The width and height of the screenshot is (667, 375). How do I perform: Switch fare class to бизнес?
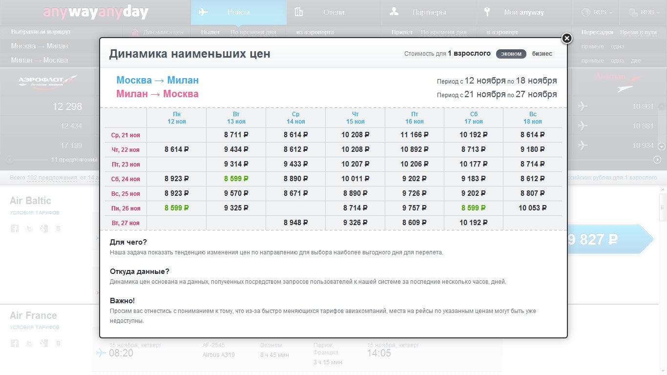tap(542, 54)
